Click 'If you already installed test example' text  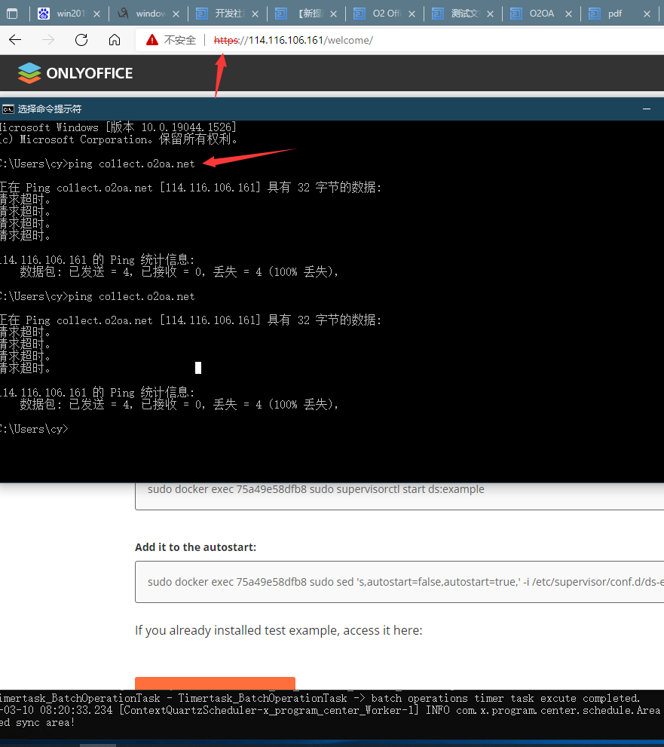pos(279,630)
